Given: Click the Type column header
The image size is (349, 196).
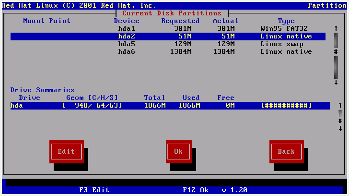Looking at the screenshot, I should click(x=287, y=21).
